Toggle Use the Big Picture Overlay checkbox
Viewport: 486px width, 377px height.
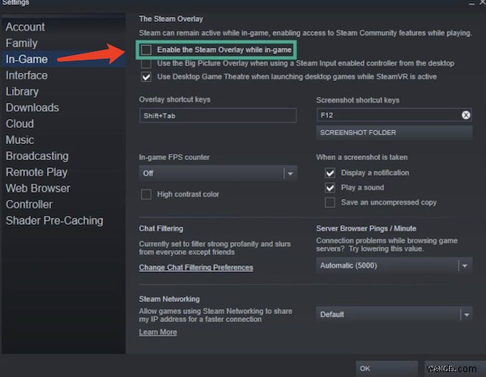(146, 63)
